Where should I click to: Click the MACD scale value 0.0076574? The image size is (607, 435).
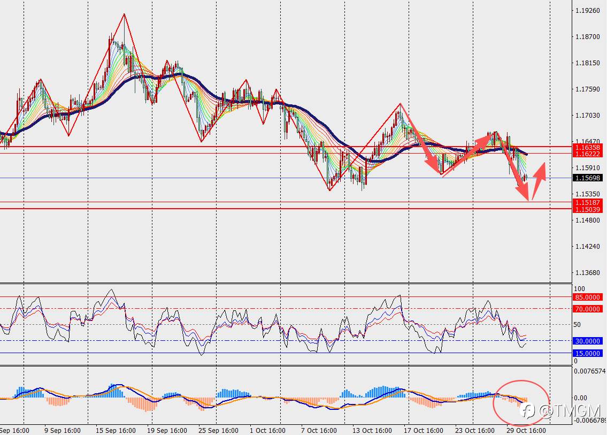click(x=590, y=371)
